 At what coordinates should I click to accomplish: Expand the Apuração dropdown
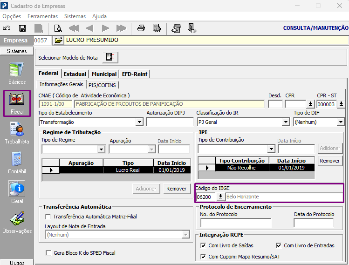click(151, 149)
